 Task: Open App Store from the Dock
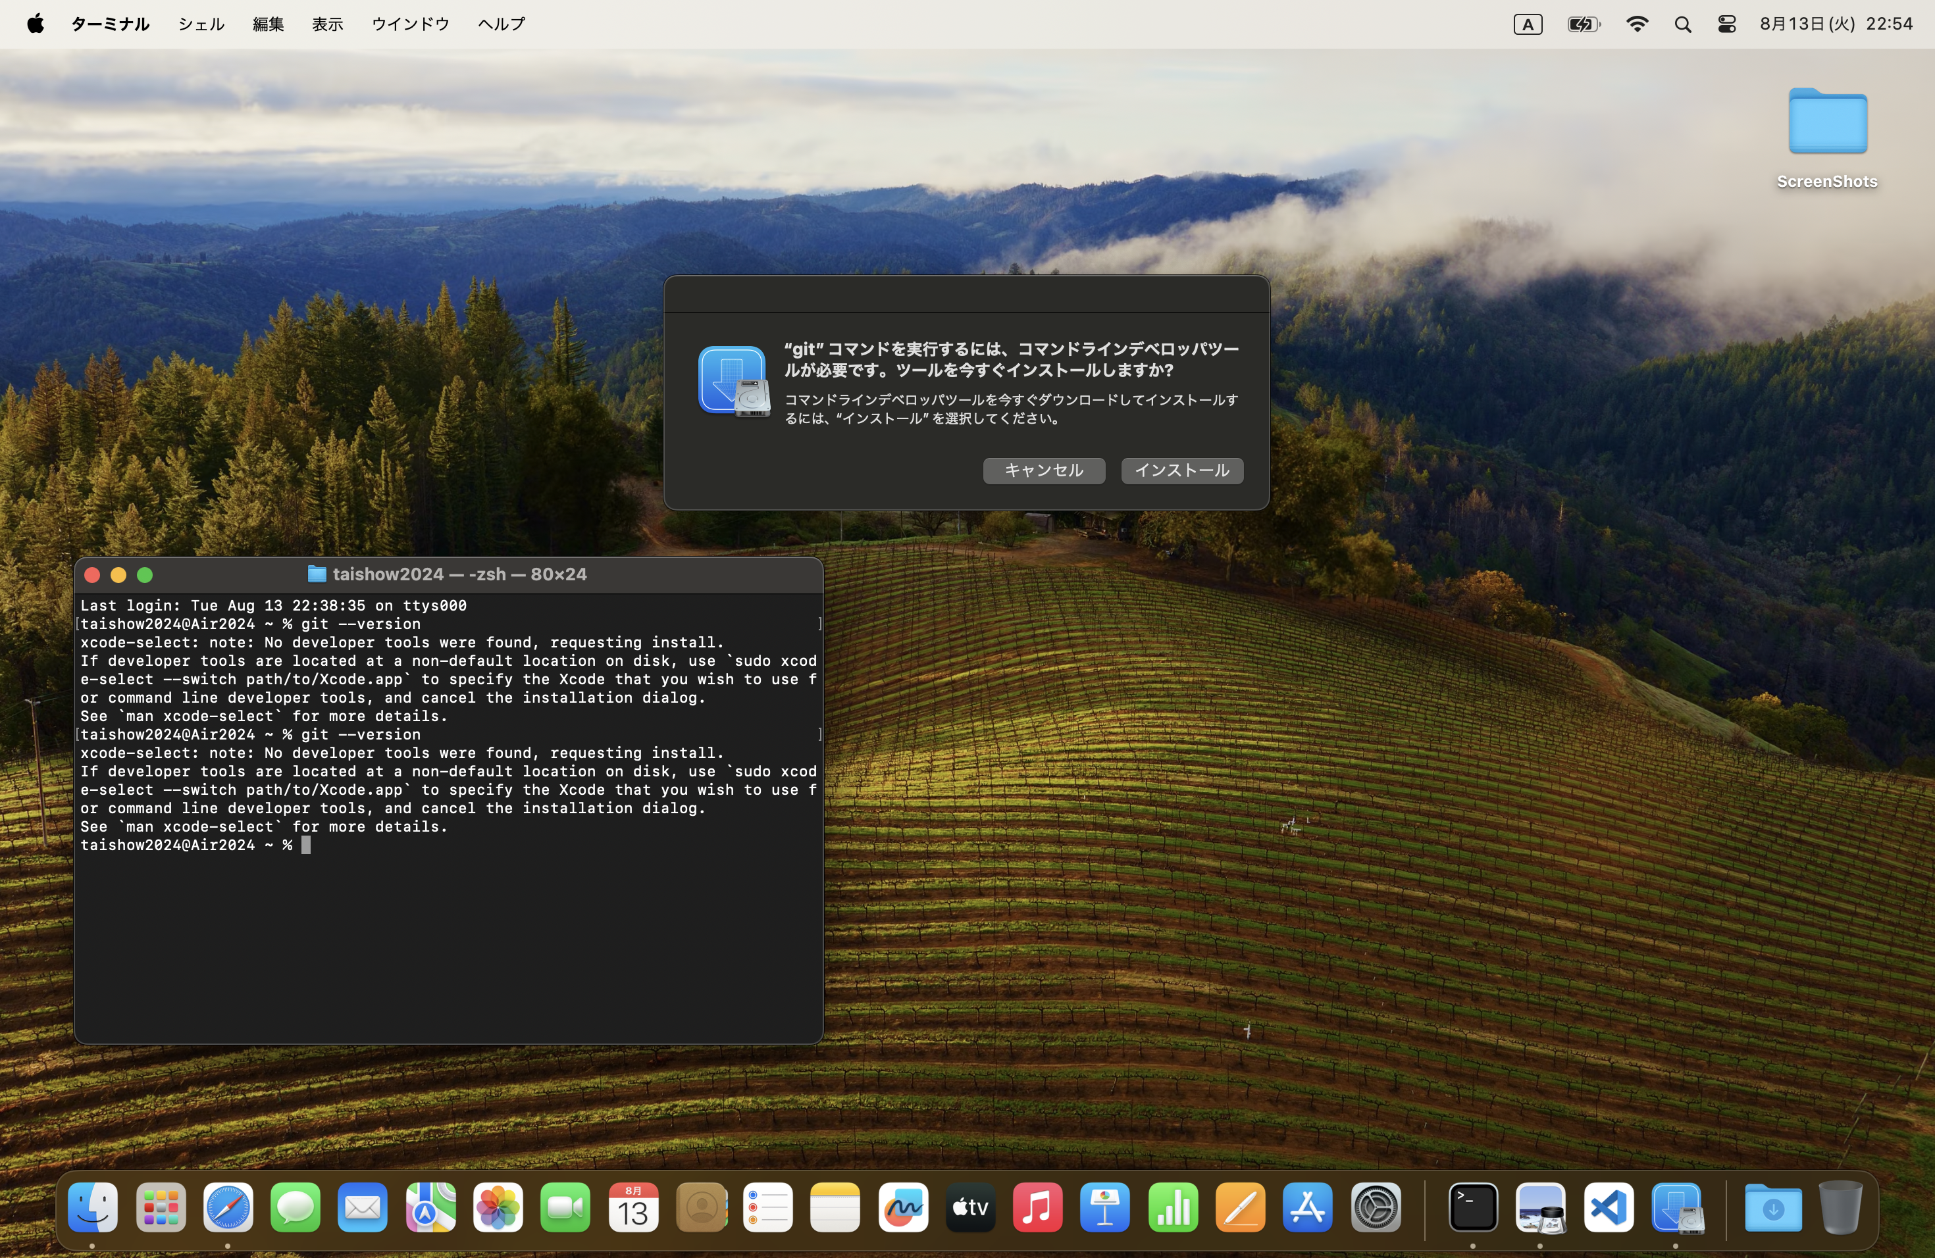pyautogui.click(x=1307, y=1207)
